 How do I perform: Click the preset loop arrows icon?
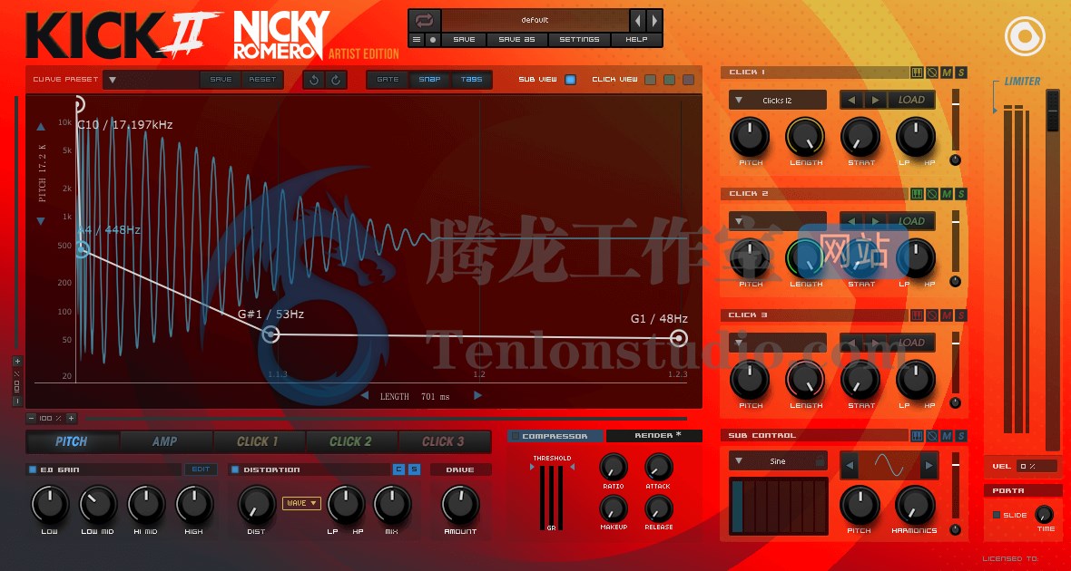(424, 21)
